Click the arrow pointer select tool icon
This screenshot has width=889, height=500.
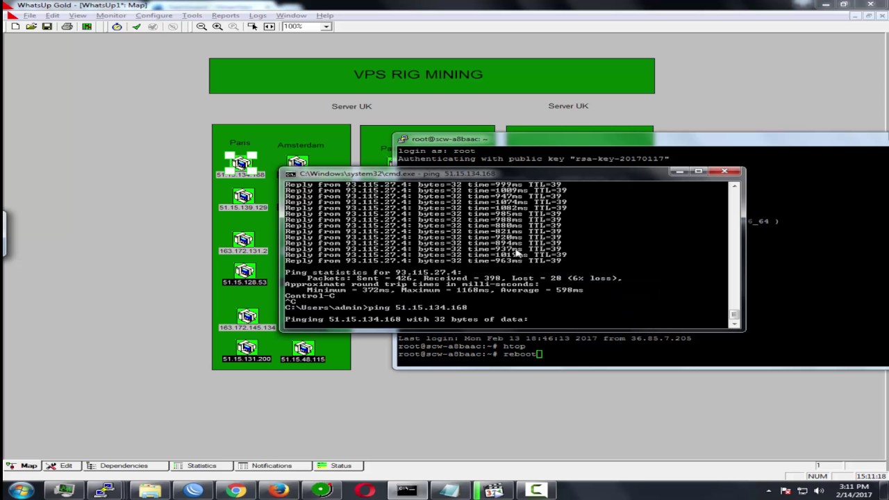[252, 26]
